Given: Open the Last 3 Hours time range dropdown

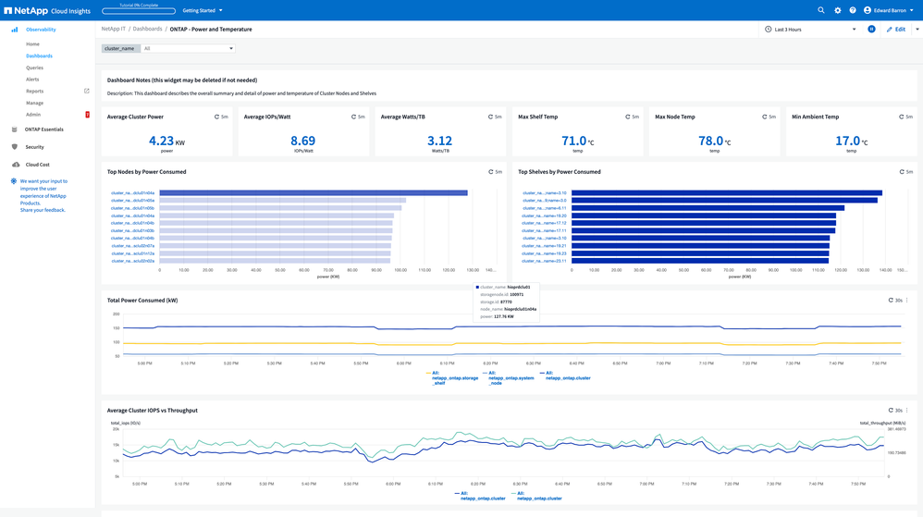Looking at the screenshot, I should point(810,30).
